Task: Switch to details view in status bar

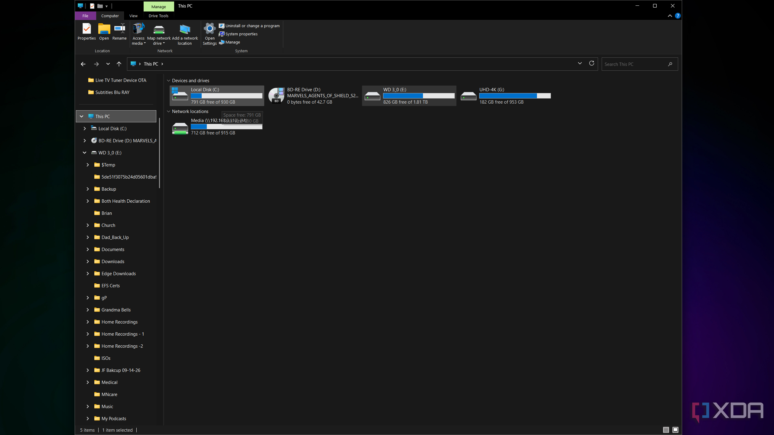Action: (666, 430)
